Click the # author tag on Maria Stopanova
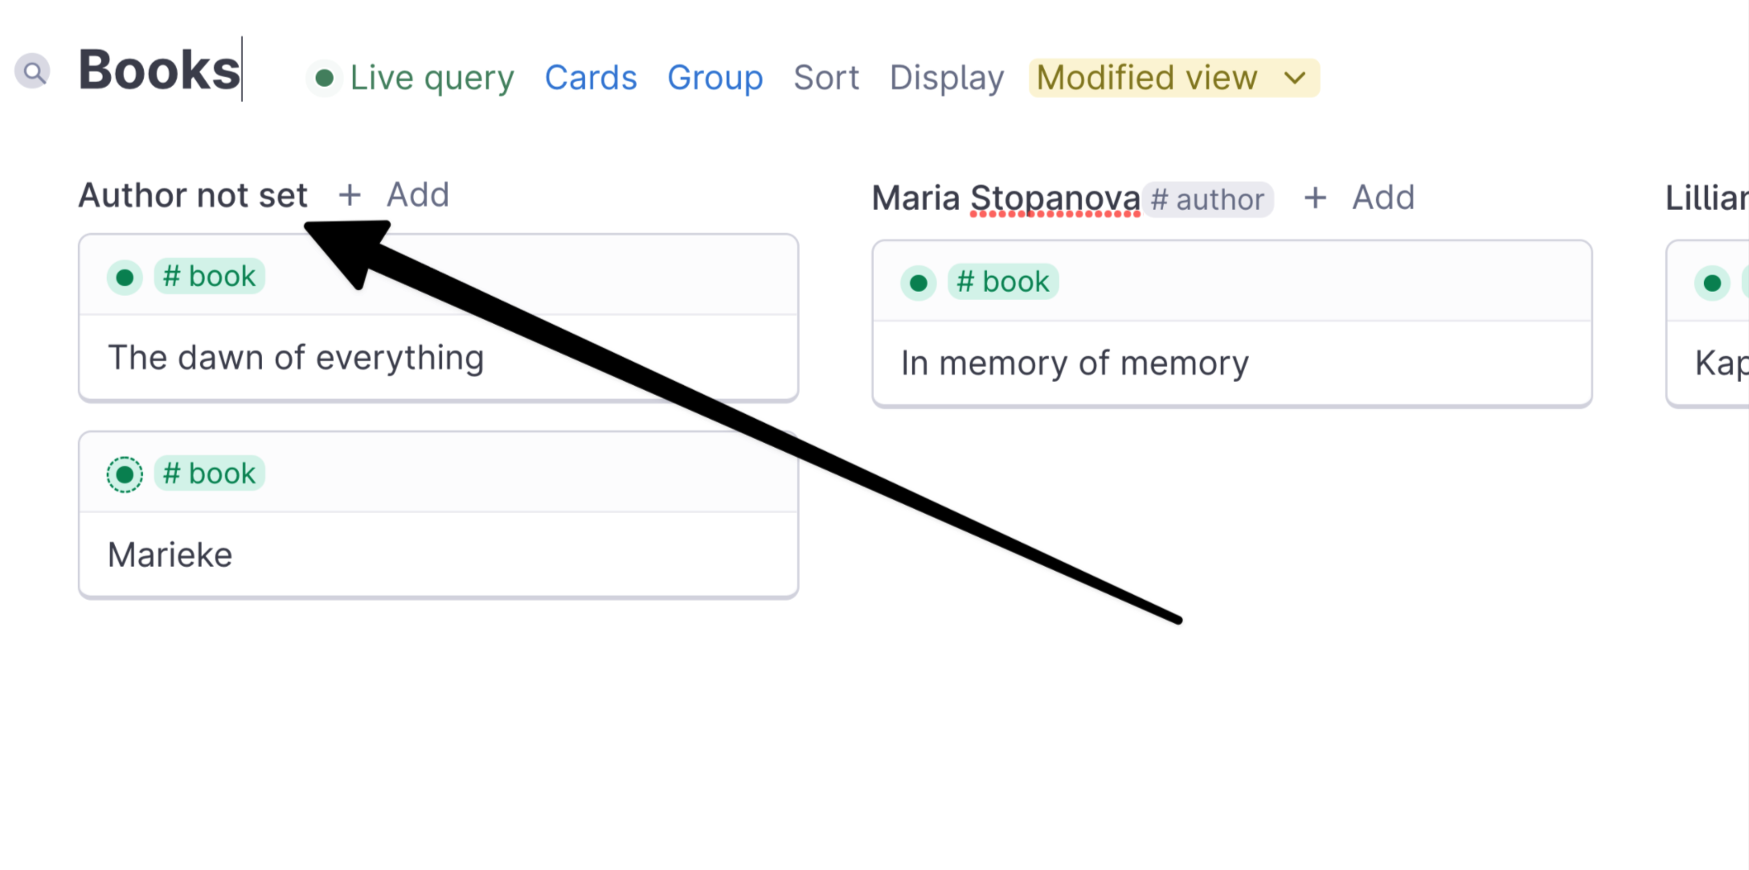This screenshot has width=1749, height=870. coord(1207,199)
